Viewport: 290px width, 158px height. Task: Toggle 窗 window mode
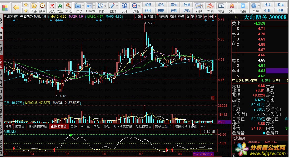pos(193,17)
